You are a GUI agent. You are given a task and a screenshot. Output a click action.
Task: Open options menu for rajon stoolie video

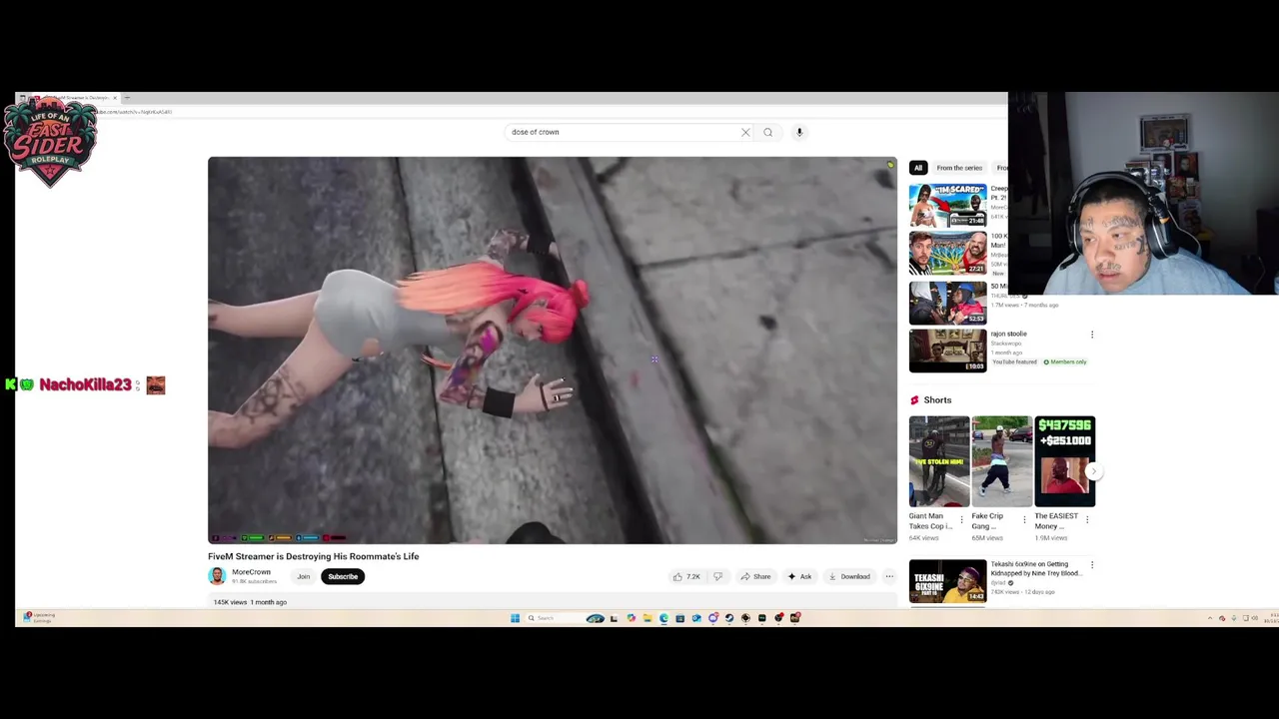1092,335
